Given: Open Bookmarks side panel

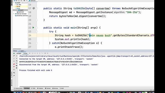Looking at the screenshot, I should [12, 83].
